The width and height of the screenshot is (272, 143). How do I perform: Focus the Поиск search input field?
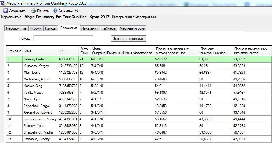63,38
